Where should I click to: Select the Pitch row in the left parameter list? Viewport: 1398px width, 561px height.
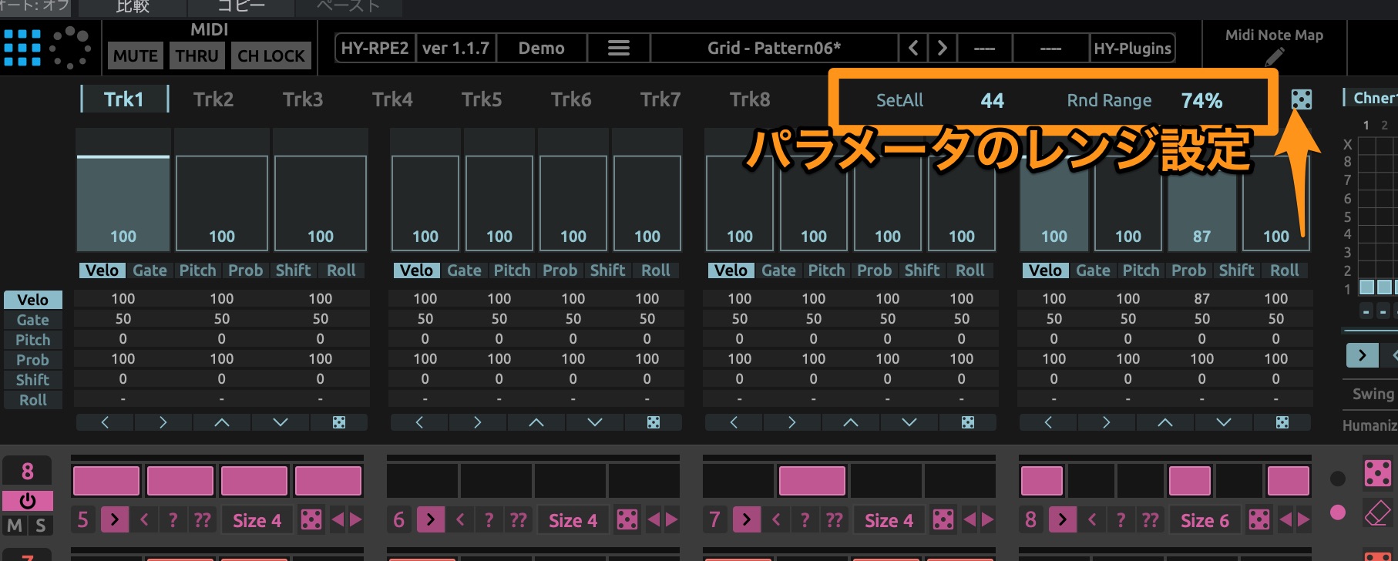click(33, 340)
